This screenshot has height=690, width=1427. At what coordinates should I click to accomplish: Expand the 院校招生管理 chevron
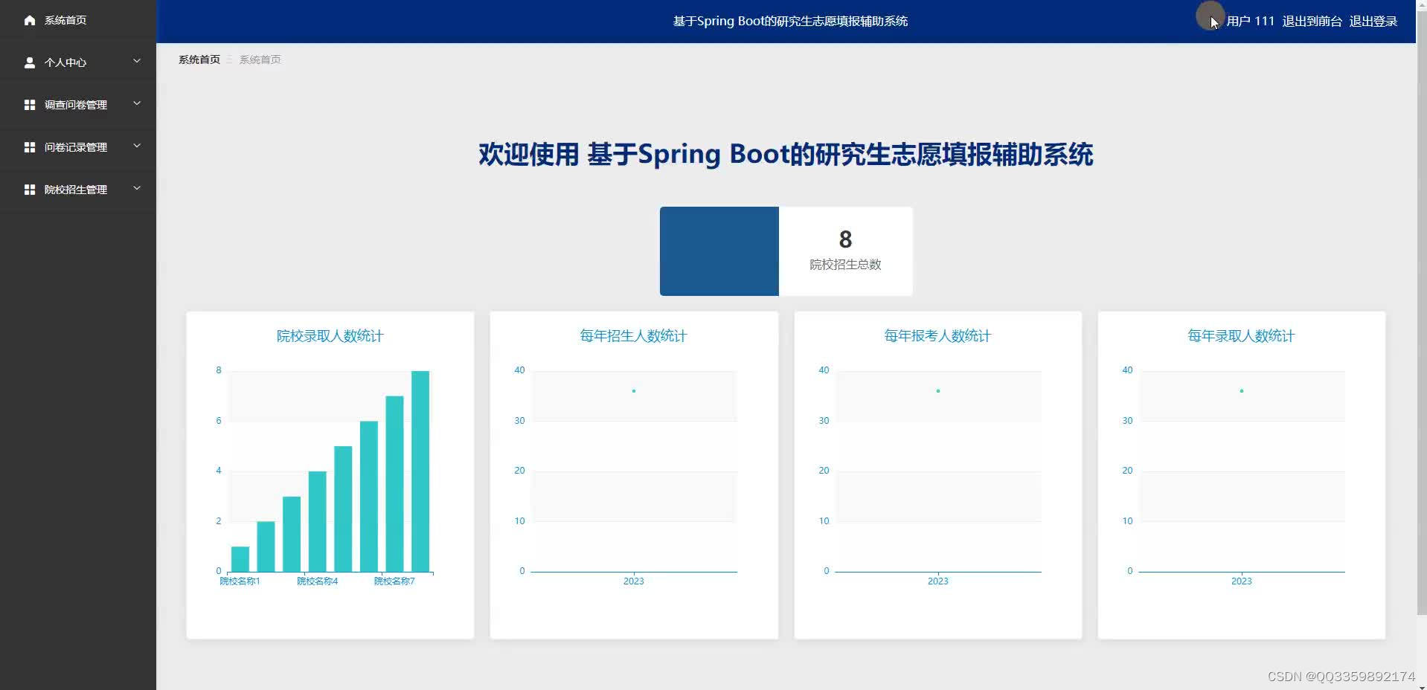[x=137, y=188]
